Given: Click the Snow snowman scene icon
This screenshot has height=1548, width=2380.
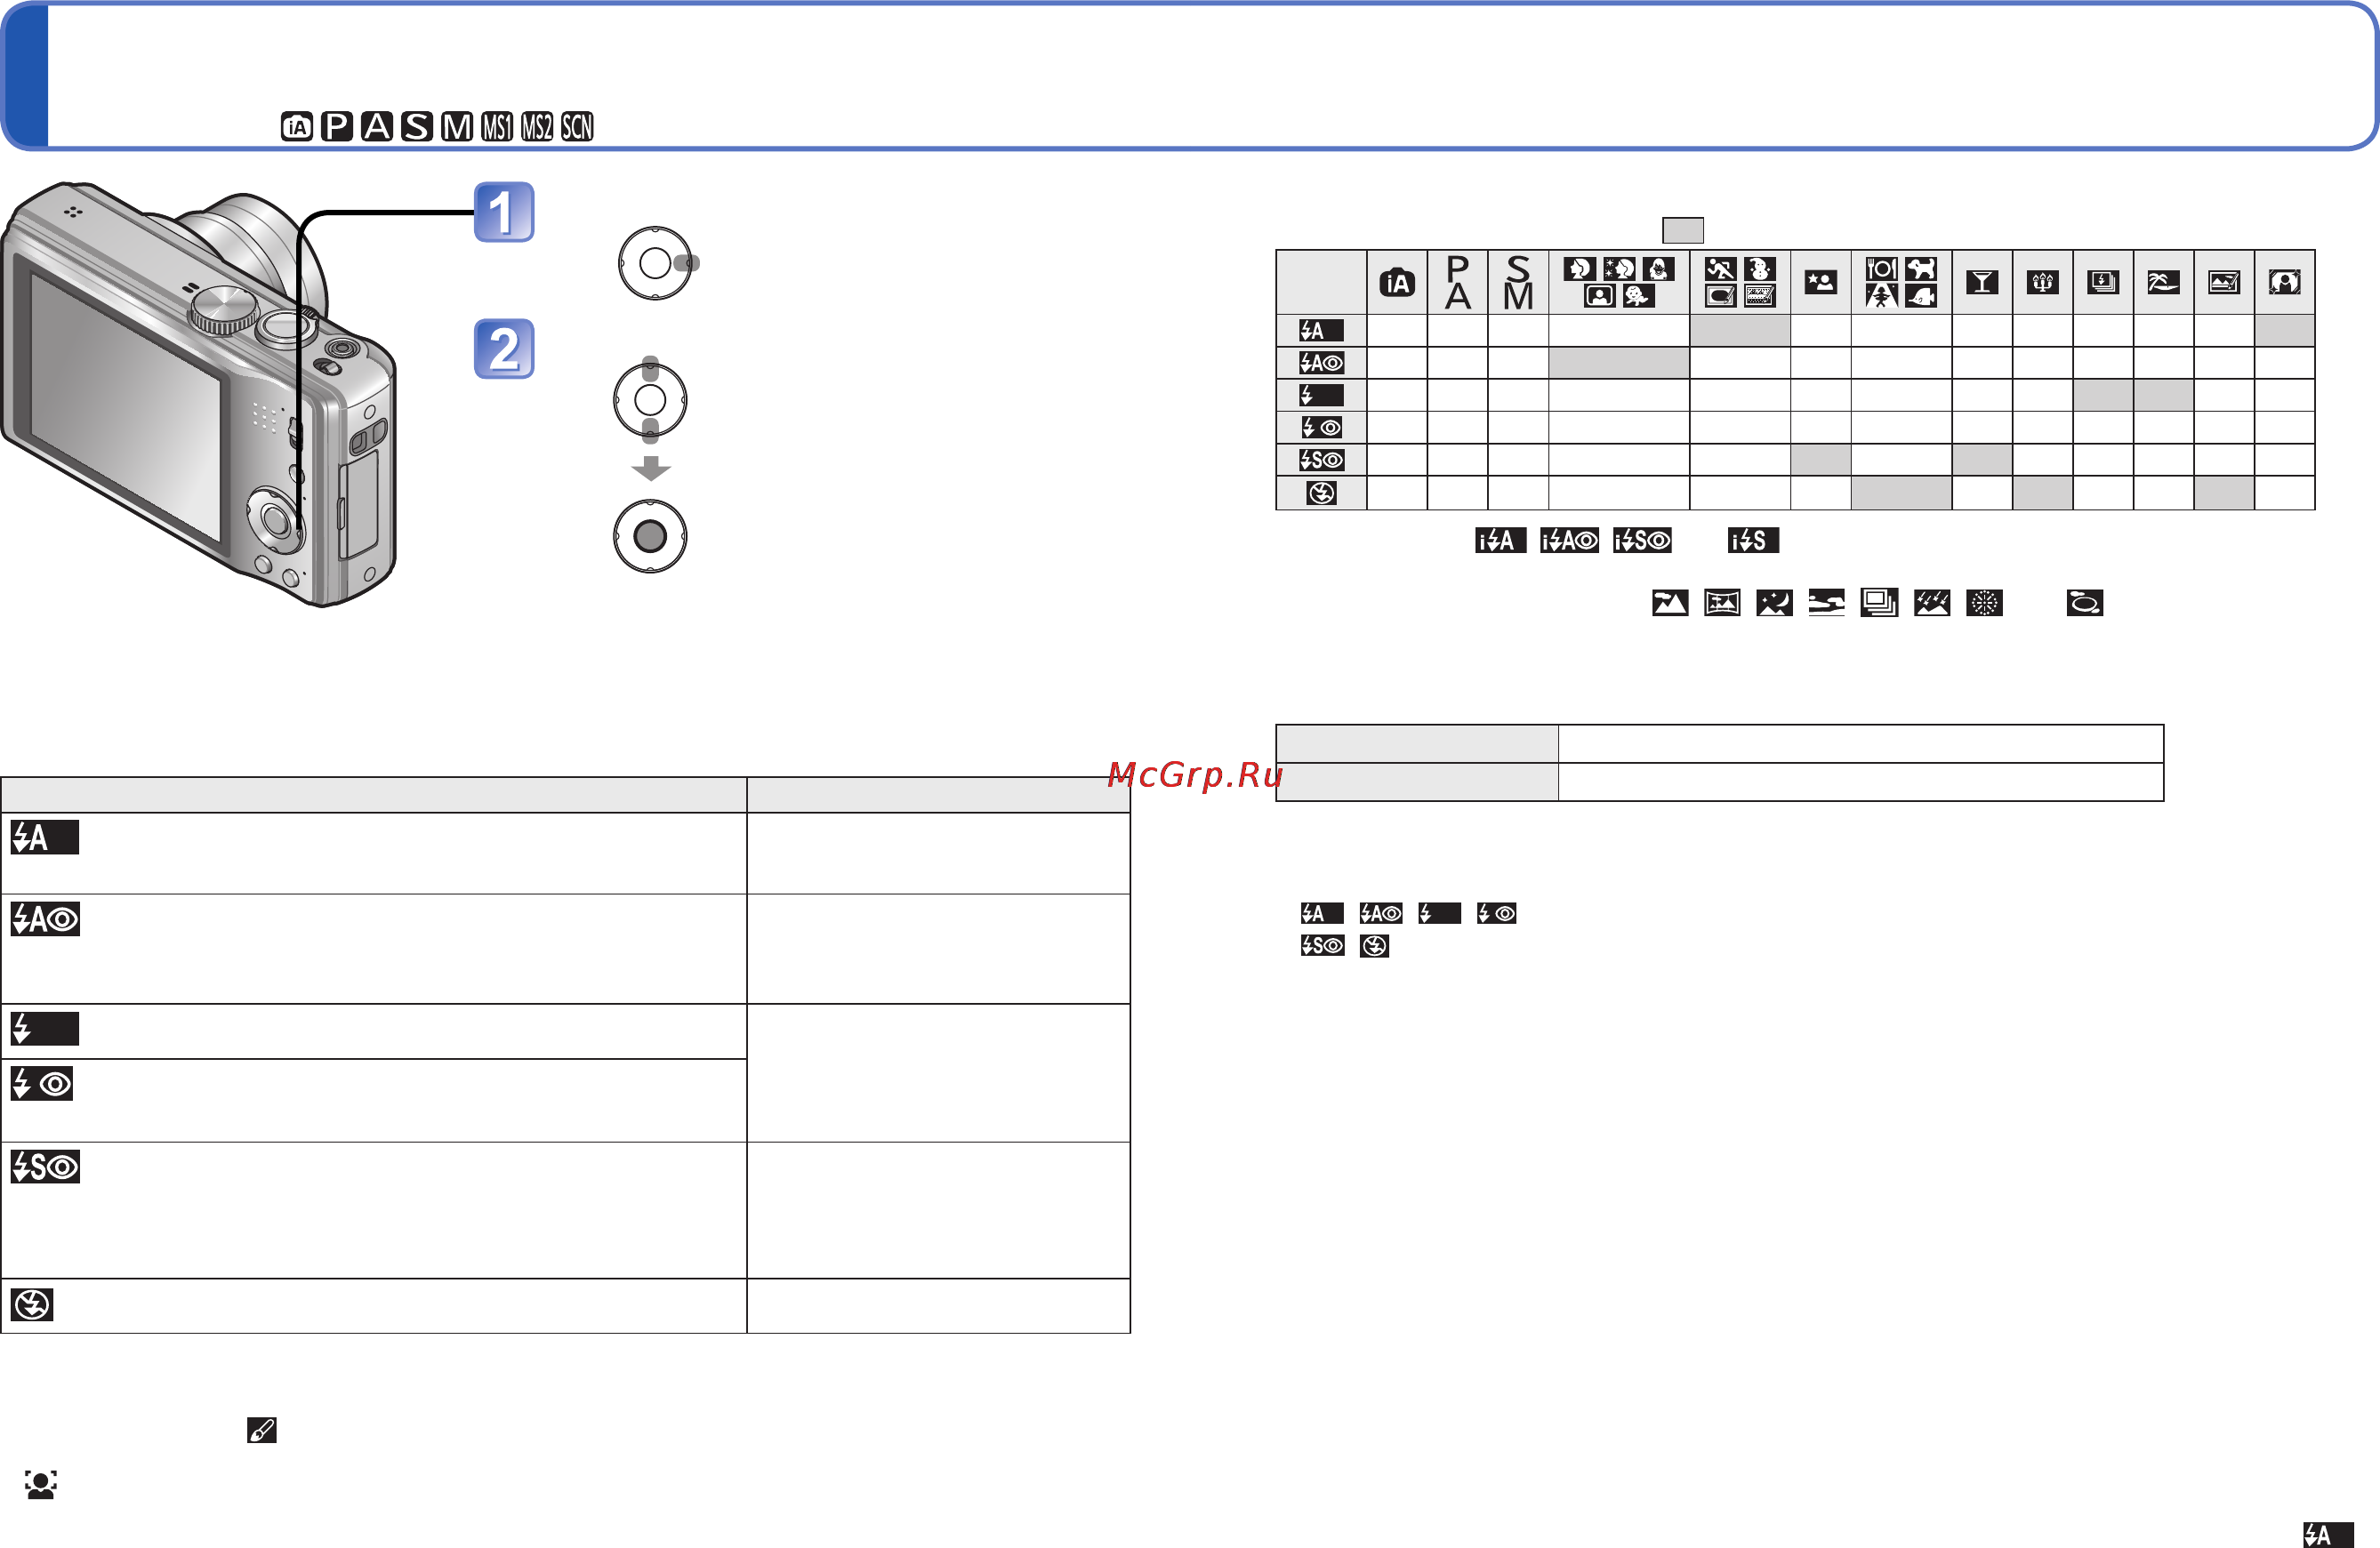Looking at the screenshot, I should click(x=1760, y=269).
